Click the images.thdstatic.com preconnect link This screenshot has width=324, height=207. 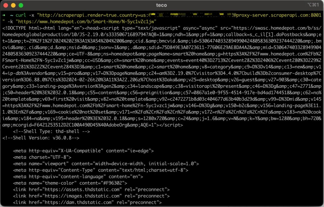point(91,196)
